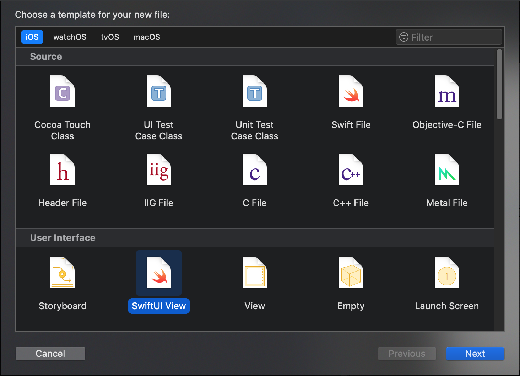Pick the IIG File template icon

coord(159,170)
